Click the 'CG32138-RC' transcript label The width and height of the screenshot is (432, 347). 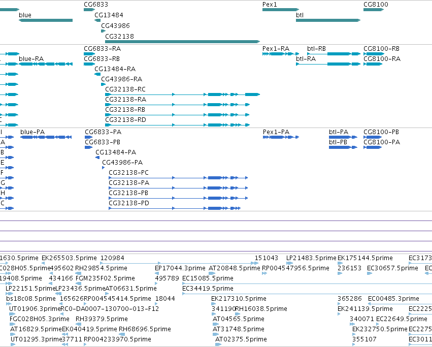[x=125, y=89]
